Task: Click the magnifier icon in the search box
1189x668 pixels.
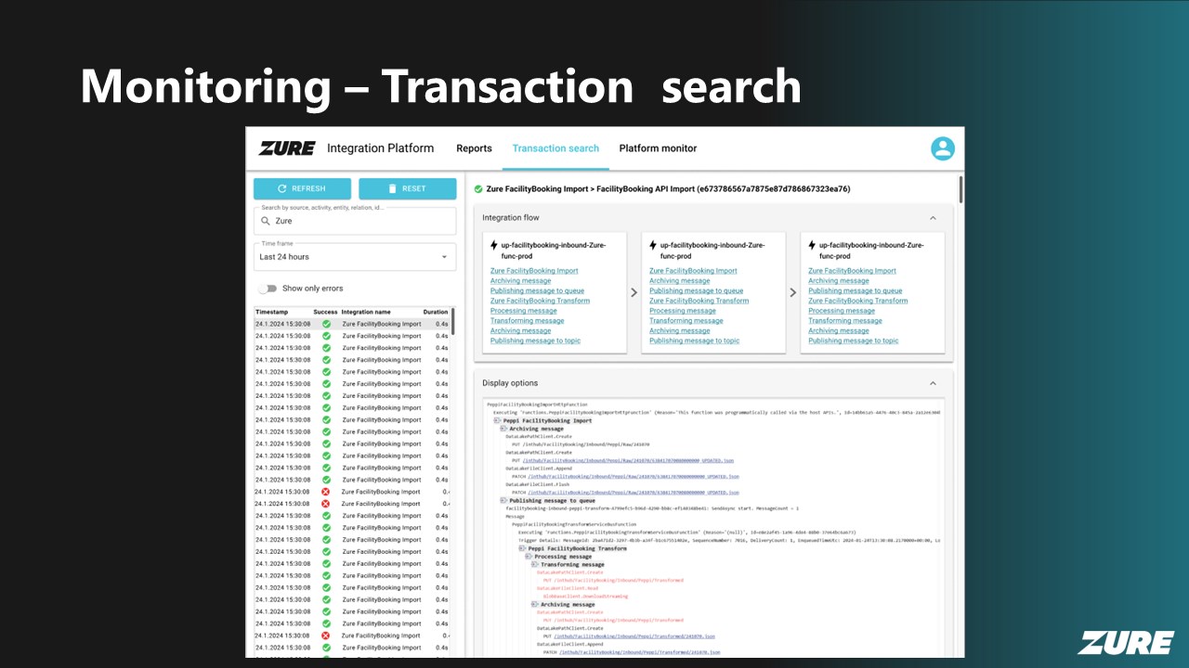Action: point(266,221)
